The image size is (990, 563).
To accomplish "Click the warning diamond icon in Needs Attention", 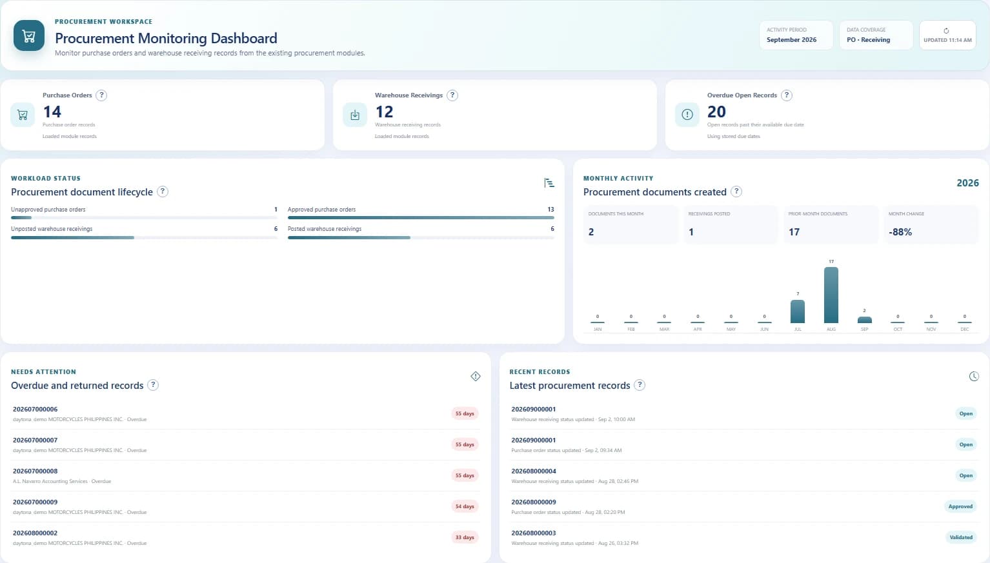I will (x=476, y=376).
